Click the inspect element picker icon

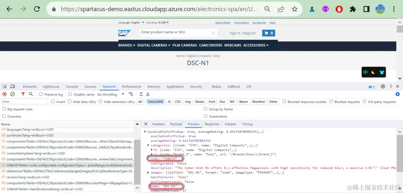pos(4,86)
